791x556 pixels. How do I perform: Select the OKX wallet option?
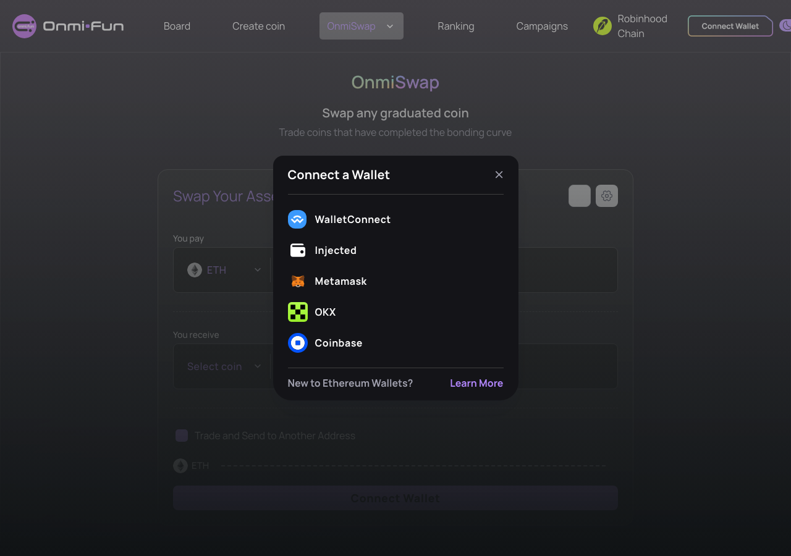click(x=395, y=312)
